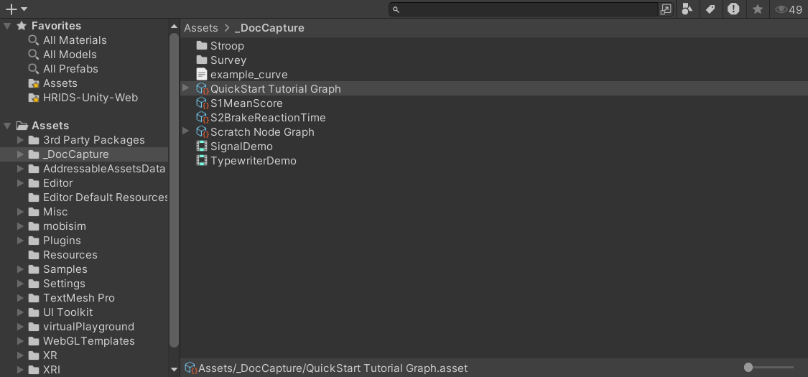The height and width of the screenshot is (377, 808).
Task: Select the virtualPlayground folder
Action: pos(88,327)
